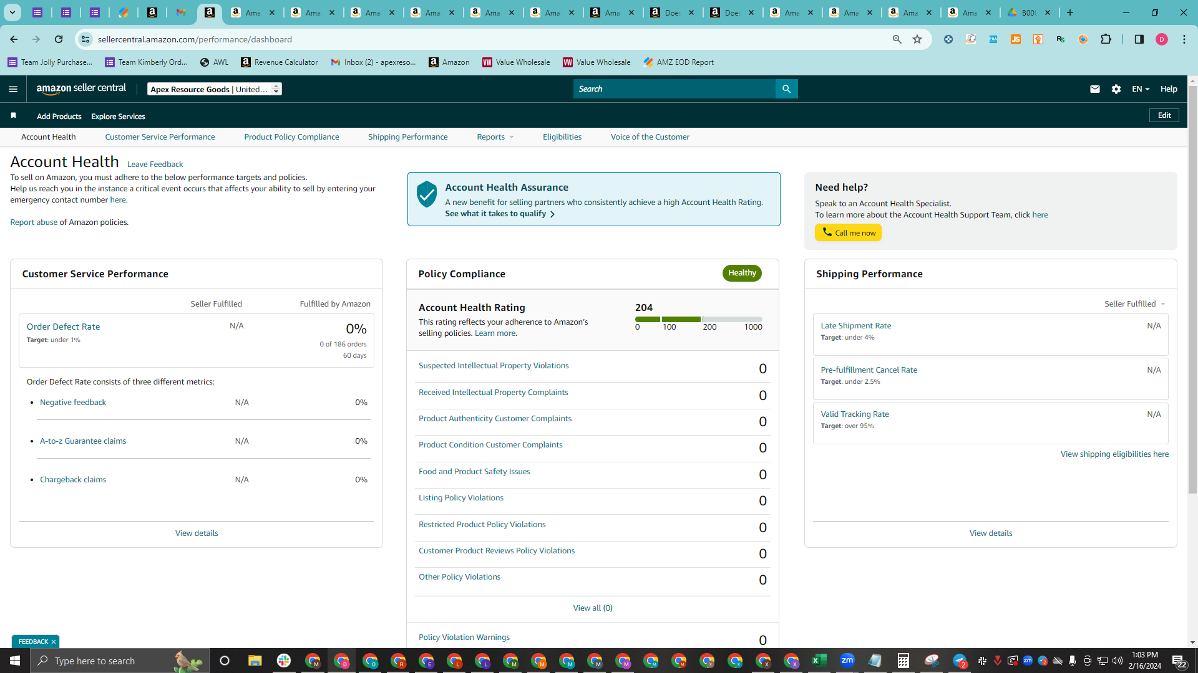
Task: View site information icon in address bar
Action: tap(85, 39)
